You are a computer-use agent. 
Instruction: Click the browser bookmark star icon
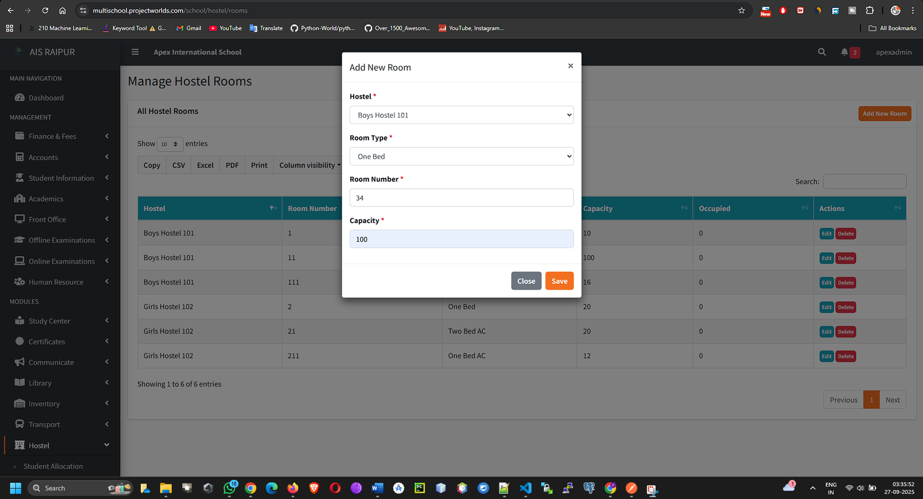tap(741, 10)
